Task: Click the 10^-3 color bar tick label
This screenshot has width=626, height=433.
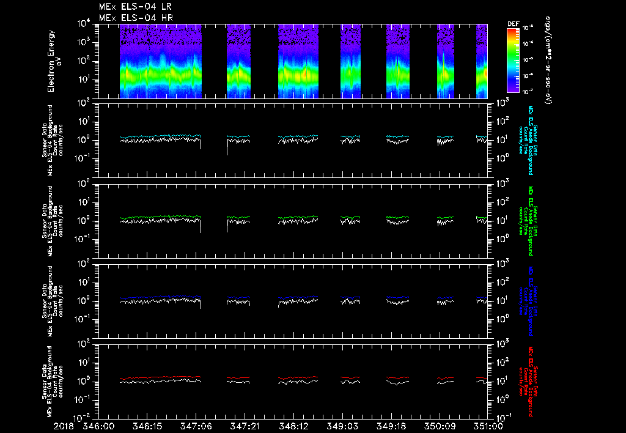Action: tap(528, 28)
